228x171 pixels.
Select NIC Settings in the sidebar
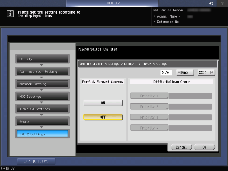point(42,97)
